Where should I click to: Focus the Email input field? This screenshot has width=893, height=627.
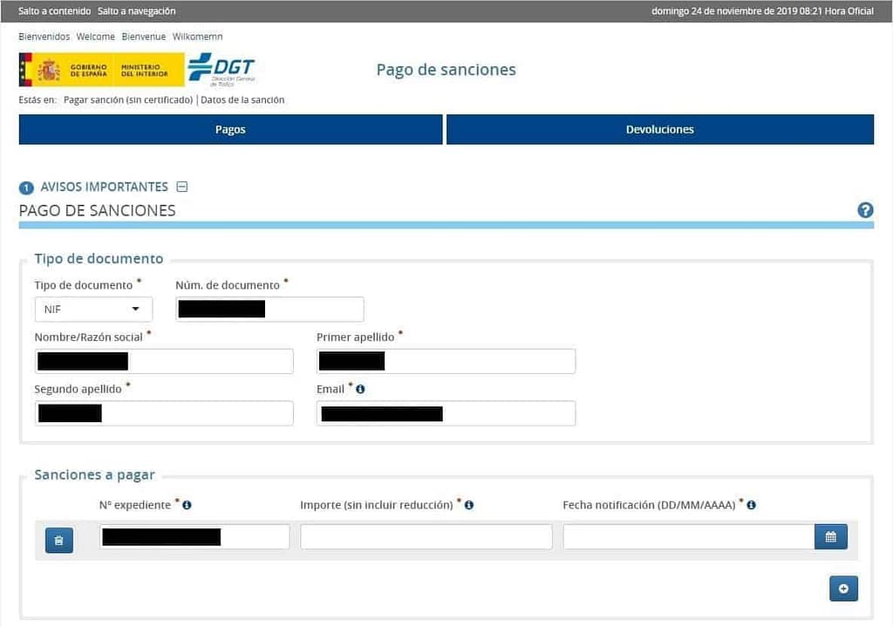[x=446, y=412]
